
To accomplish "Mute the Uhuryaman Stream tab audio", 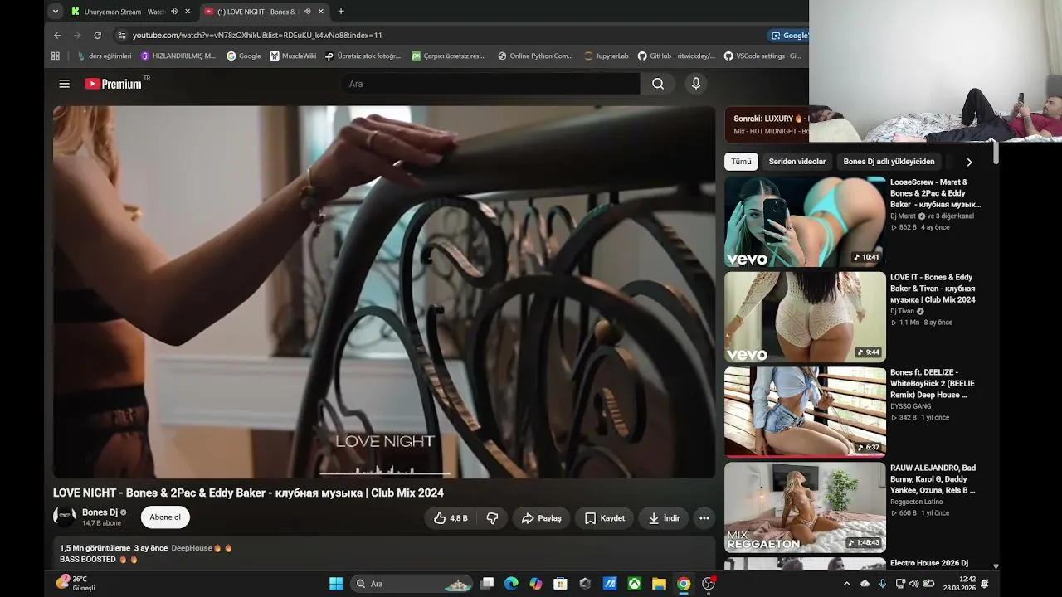I will [174, 12].
